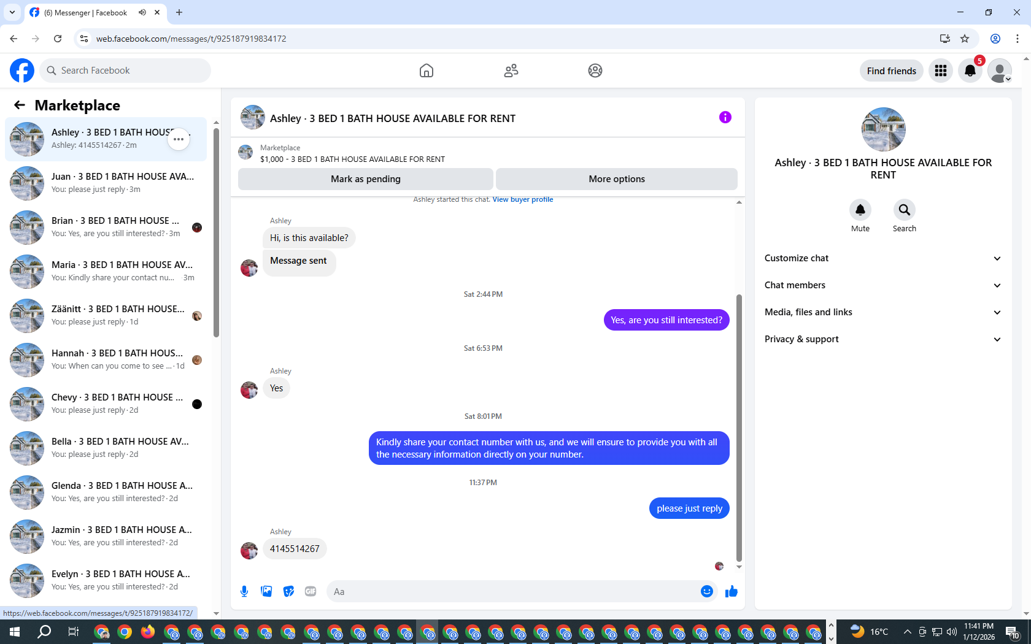Viewport: 1031px width, 644px height.
Task: Reload the page using the browser refresh icon
Action: [58, 39]
